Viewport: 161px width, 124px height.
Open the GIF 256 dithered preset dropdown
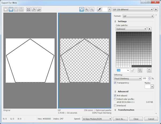133,9
